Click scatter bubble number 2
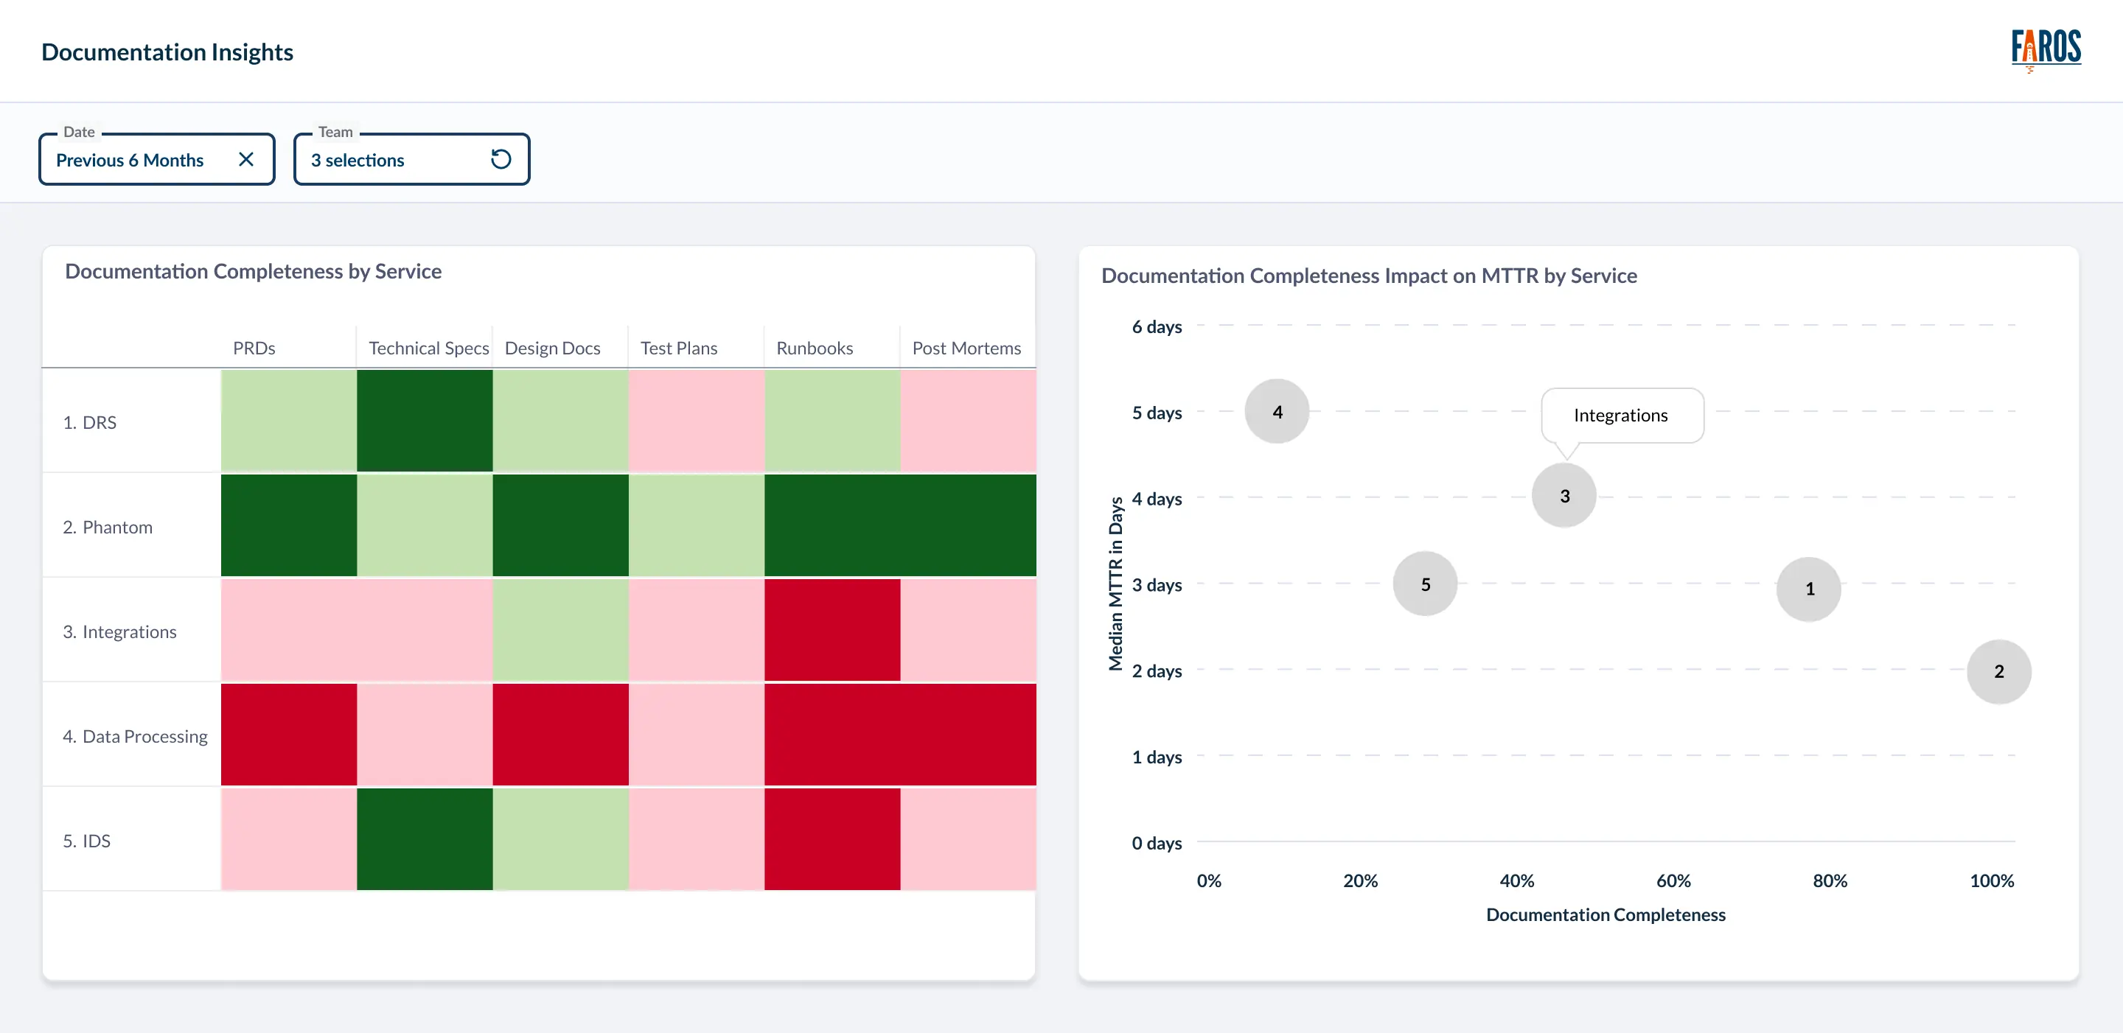The height and width of the screenshot is (1033, 2123). coord(1998,670)
